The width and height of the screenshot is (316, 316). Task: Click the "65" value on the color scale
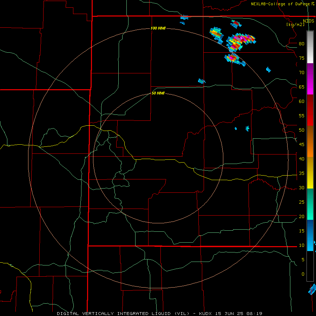(302, 87)
